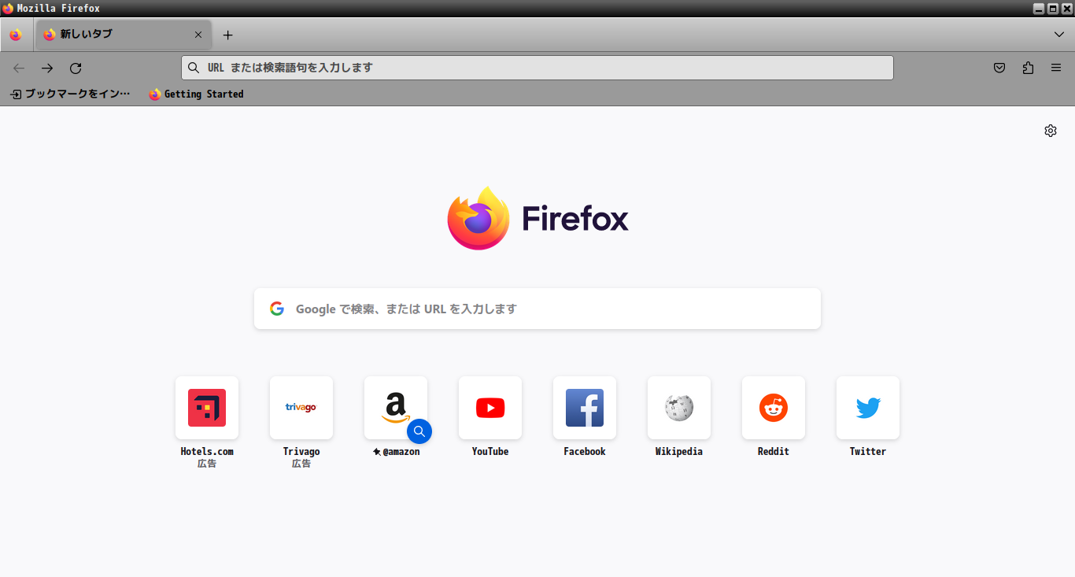Open the Wikipedia shortcut tile
Image resolution: width=1075 pixels, height=577 pixels.
(679, 408)
